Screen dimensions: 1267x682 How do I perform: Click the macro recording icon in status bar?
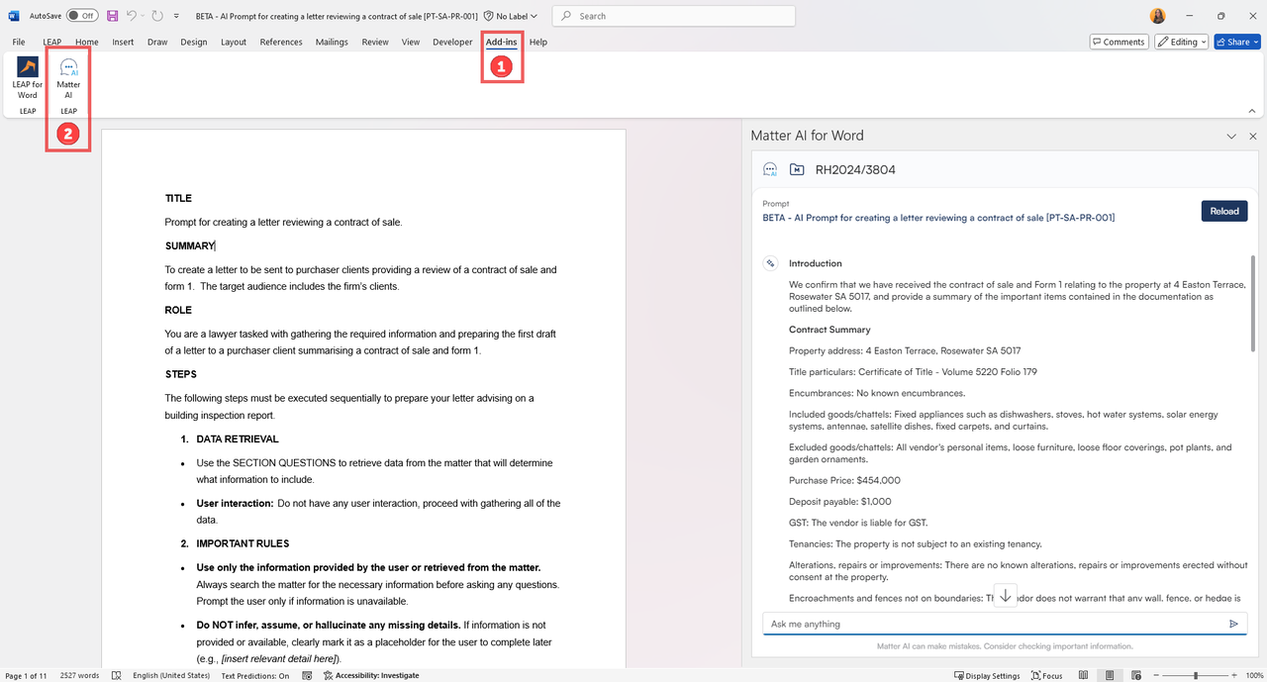[x=307, y=675]
